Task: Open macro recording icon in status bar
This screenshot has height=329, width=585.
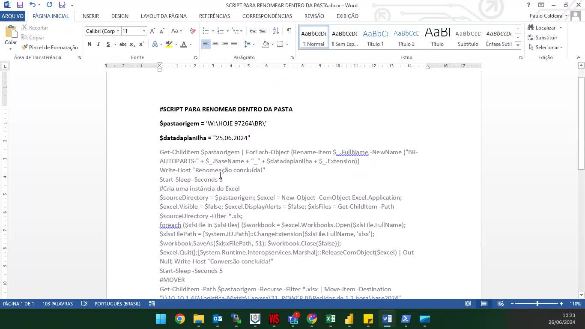Action: point(152,304)
